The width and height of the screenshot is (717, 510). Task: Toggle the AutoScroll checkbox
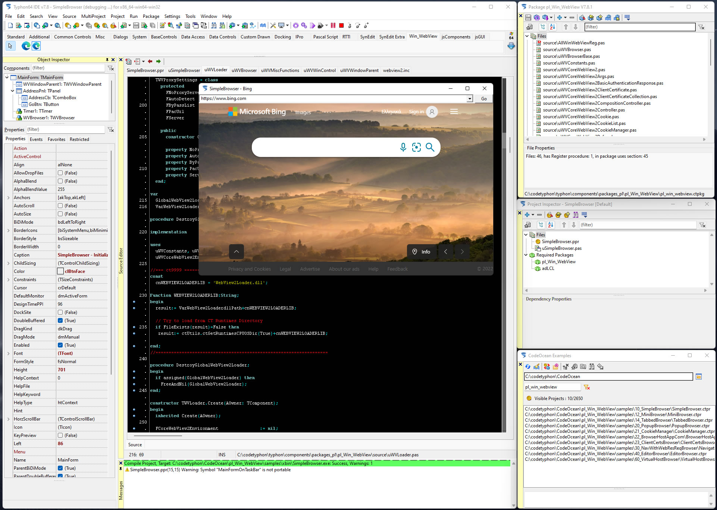coord(60,206)
